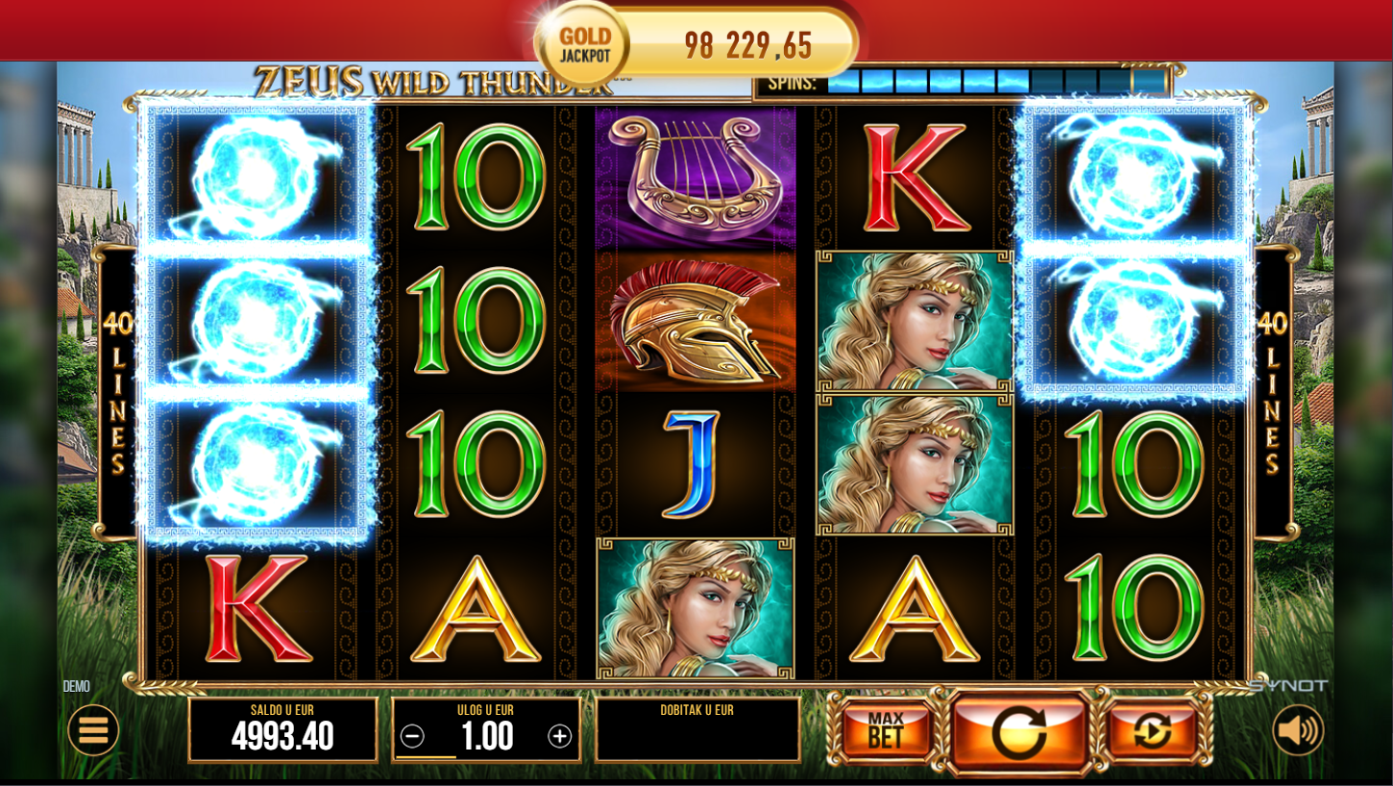Click the spins progress bar
Viewport: 1393px width, 786px height.
tap(997, 82)
